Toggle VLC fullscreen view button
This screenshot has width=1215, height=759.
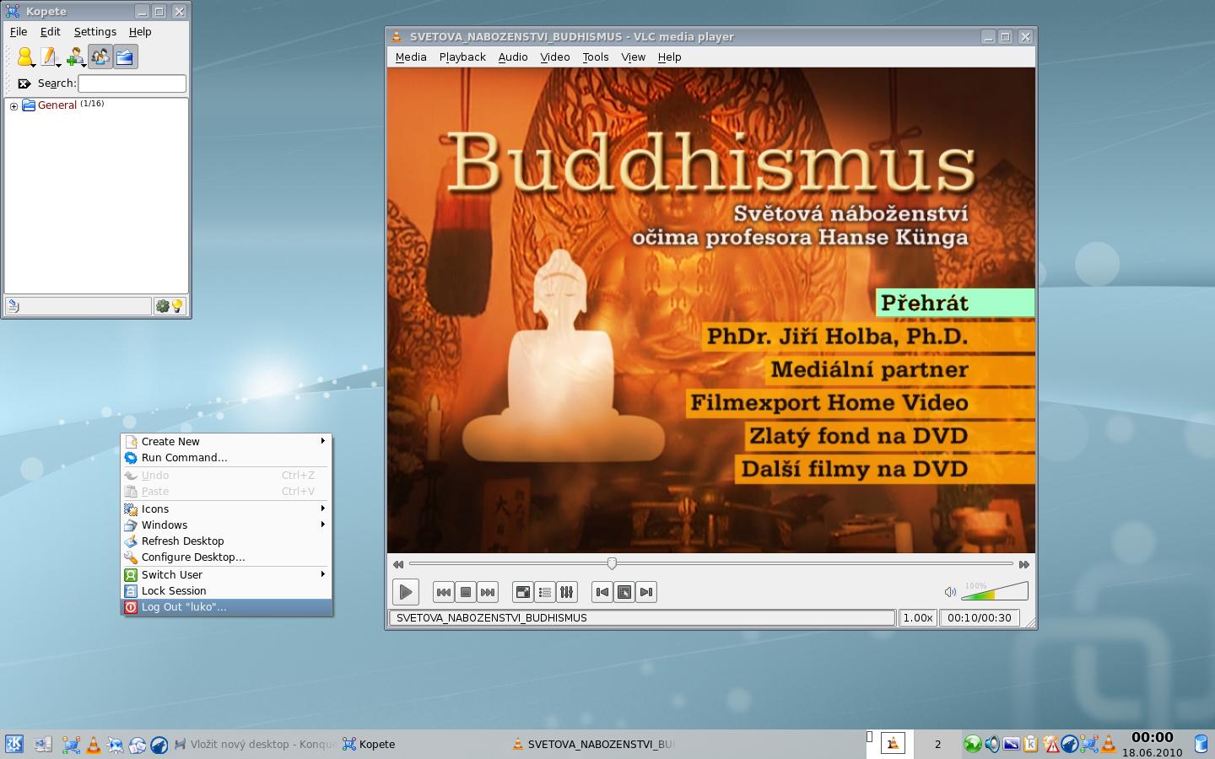523,592
